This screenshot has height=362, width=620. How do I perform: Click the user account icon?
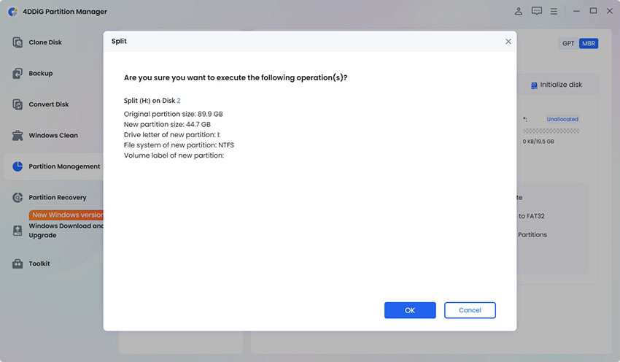coord(519,12)
